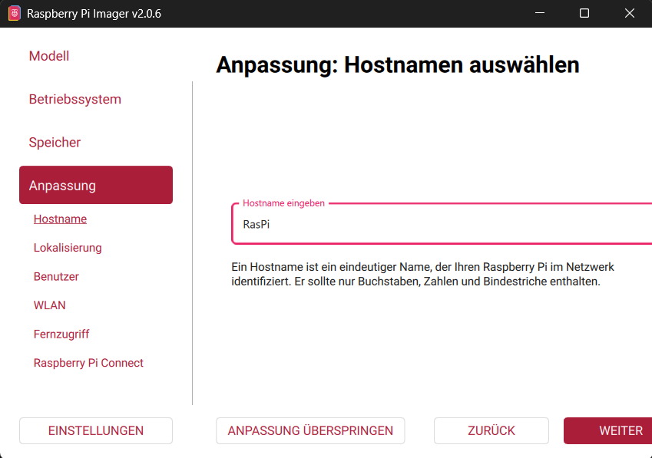The width and height of the screenshot is (652, 458).
Task: Skip customization with ANPASSUNG ÜBERSPRINGEN
Action: [x=310, y=430]
